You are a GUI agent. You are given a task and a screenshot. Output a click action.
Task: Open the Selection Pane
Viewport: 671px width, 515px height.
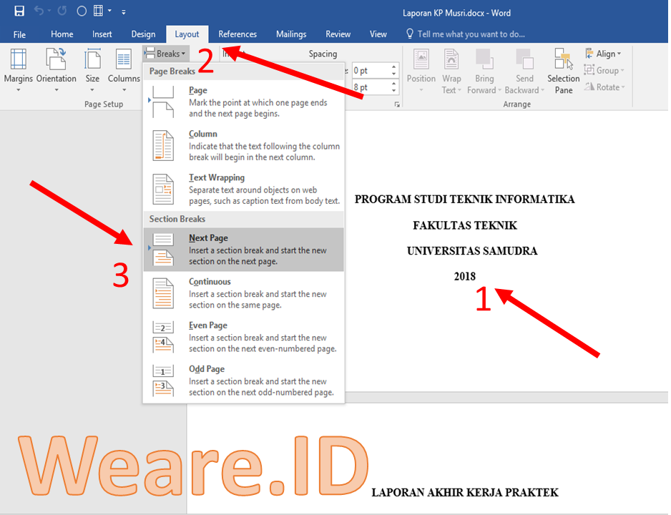pyautogui.click(x=564, y=71)
